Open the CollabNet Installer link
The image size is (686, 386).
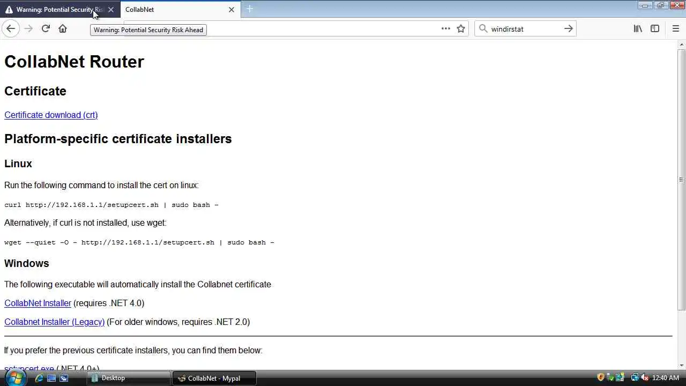38,303
